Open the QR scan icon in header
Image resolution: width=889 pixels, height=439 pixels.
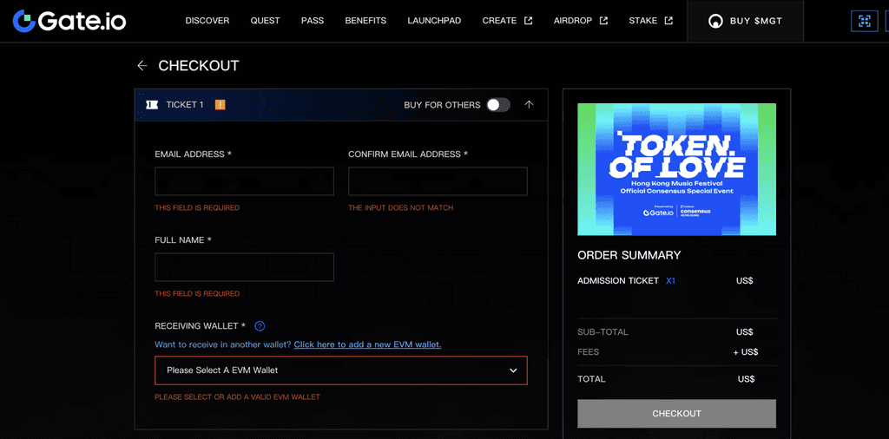click(x=863, y=21)
